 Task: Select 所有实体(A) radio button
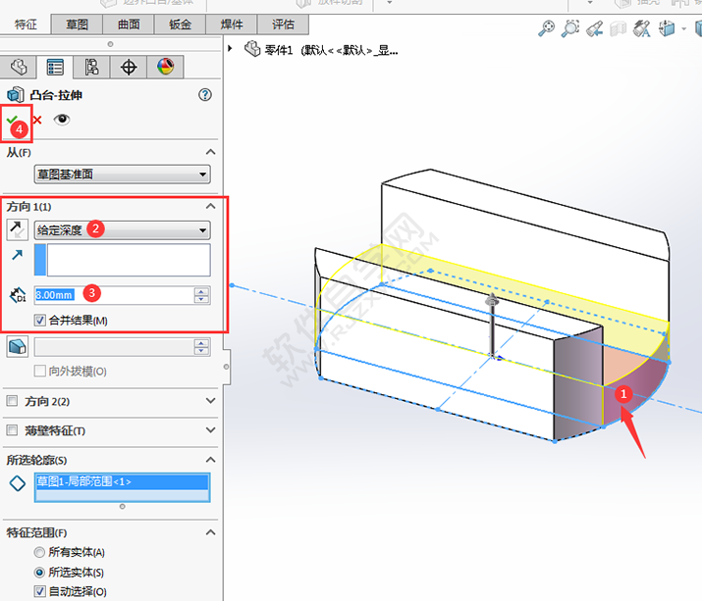39,552
